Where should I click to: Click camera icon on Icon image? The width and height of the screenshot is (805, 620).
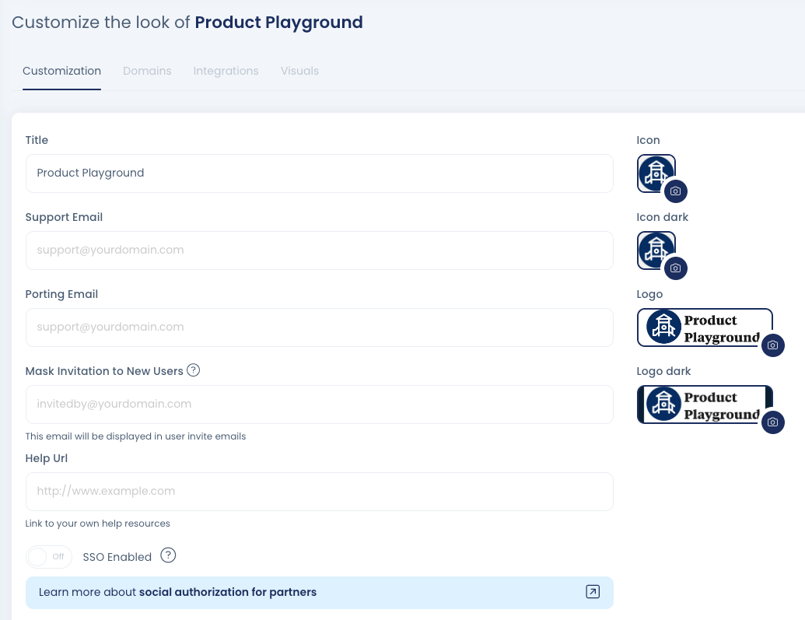click(x=675, y=191)
